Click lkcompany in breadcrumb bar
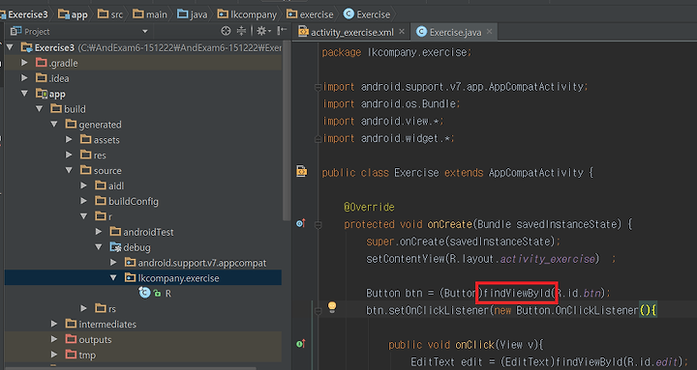The height and width of the screenshot is (370, 697). pos(247,14)
